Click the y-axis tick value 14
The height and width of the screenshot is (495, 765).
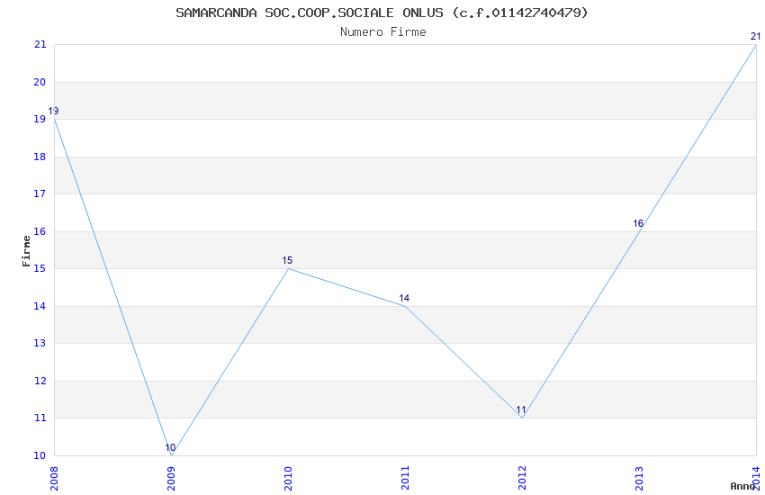coord(40,306)
